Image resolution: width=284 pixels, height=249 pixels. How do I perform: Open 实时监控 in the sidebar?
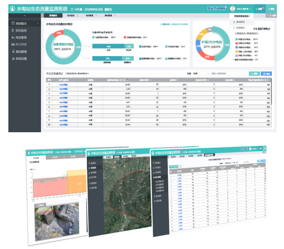pos(21,31)
